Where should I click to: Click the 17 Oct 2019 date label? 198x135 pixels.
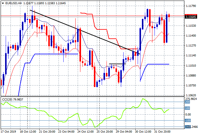coord(8,132)
